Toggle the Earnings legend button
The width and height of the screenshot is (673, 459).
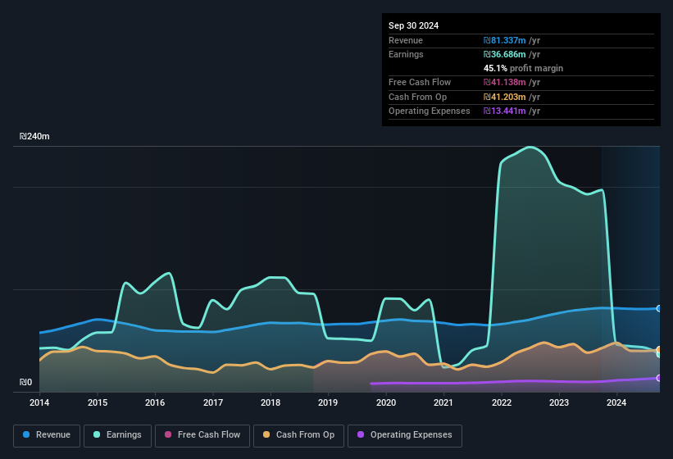point(117,435)
